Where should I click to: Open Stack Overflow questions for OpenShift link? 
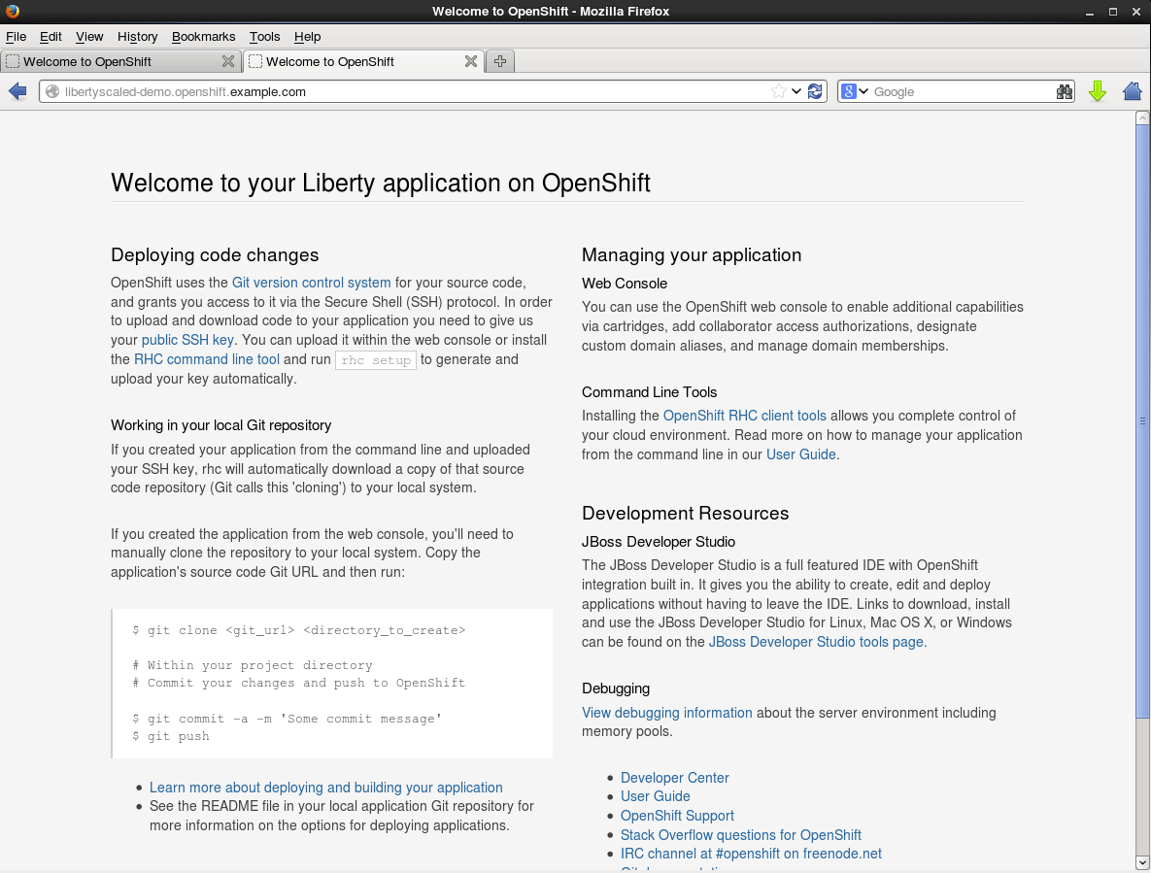coord(741,835)
